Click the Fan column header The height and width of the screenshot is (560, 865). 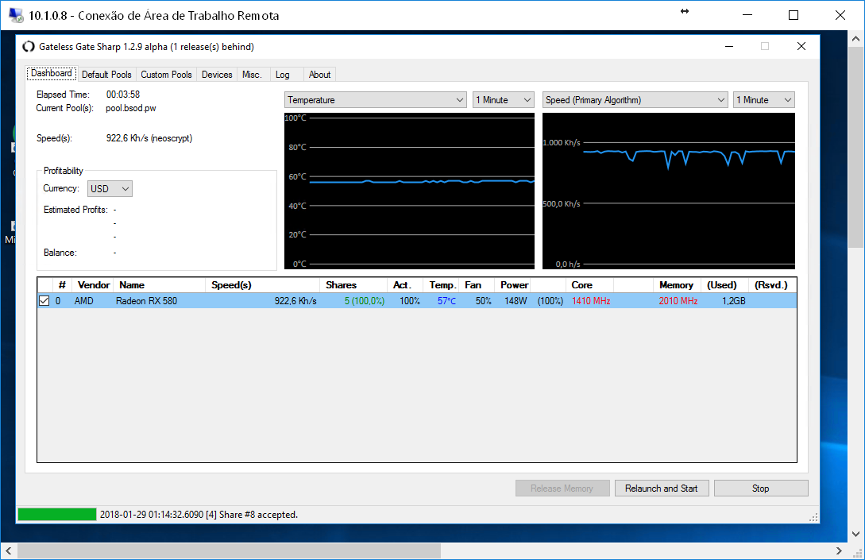point(477,285)
